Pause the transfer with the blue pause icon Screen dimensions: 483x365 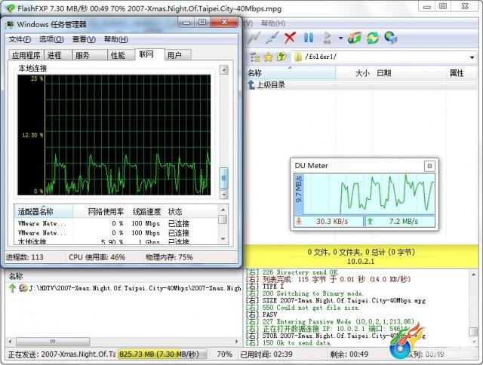click(x=309, y=38)
